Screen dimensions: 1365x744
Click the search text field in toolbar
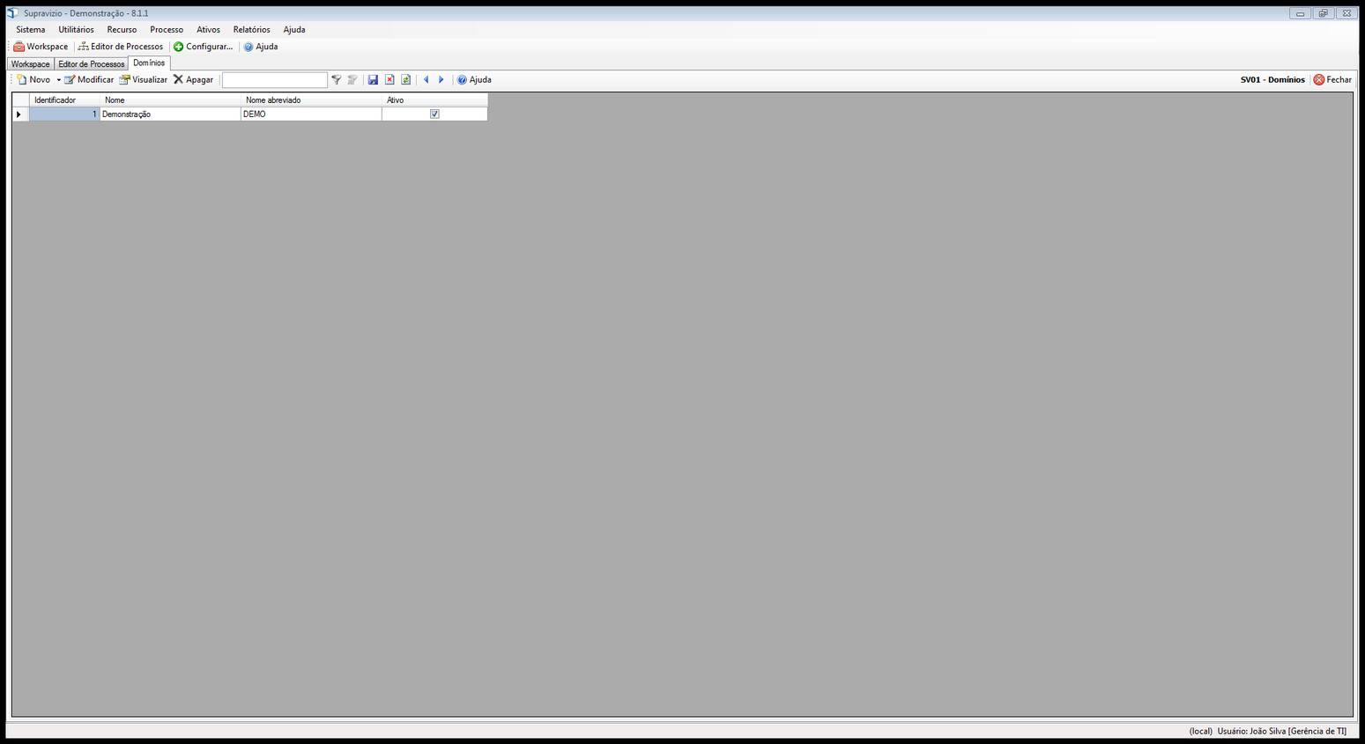274,80
